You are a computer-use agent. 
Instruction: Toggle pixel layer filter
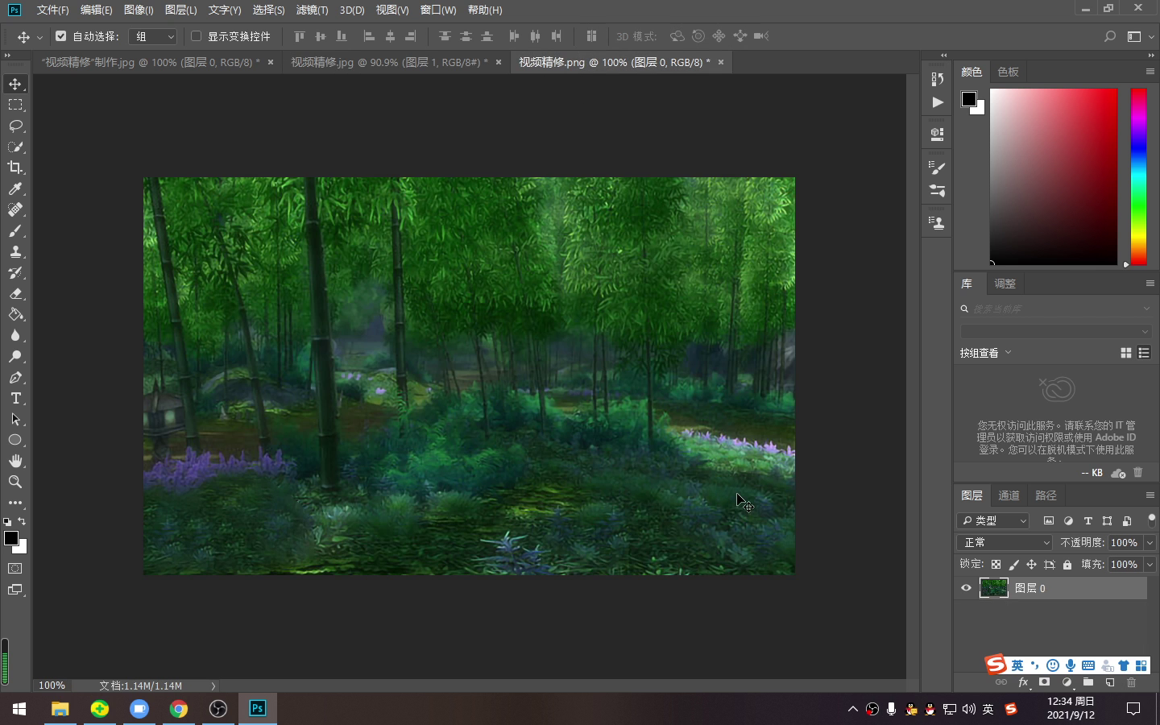point(1049,521)
